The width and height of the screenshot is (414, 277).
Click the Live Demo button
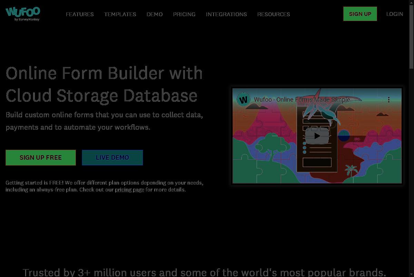click(x=112, y=158)
